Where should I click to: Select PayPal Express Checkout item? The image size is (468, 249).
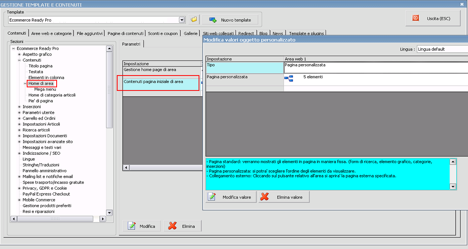point(46,194)
